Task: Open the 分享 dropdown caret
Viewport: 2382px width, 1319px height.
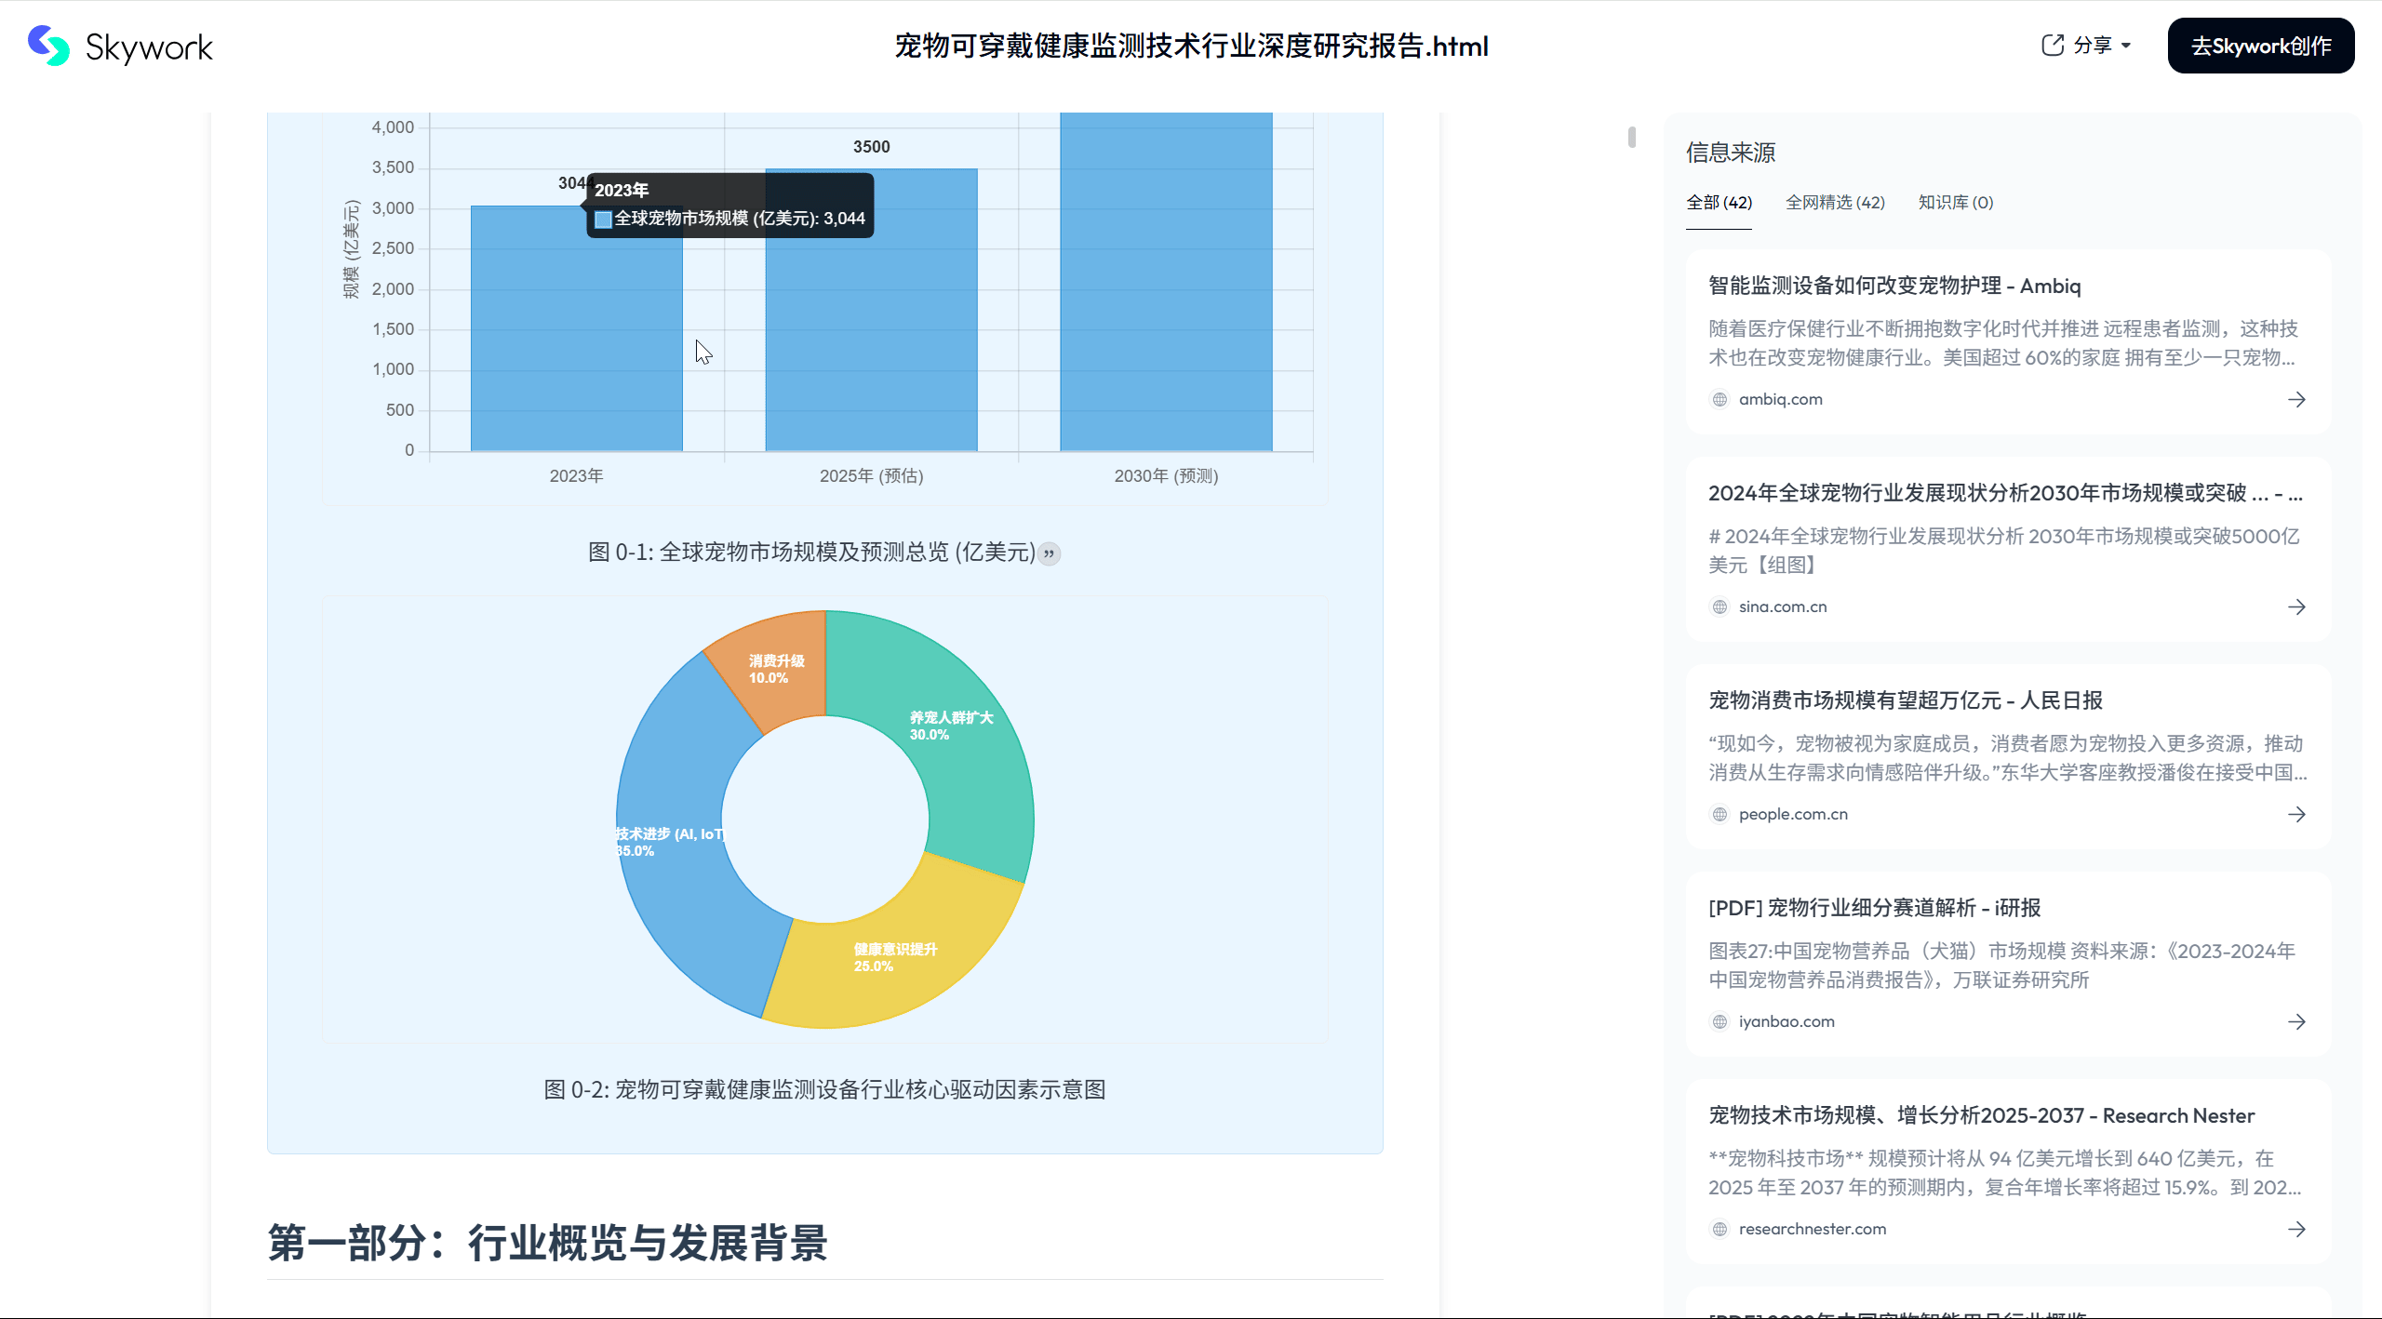Action: pyautogui.click(x=2126, y=44)
